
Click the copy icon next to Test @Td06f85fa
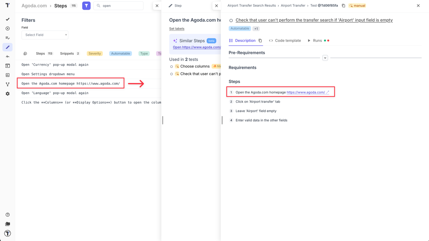pyautogui.click(x=343, y=6)
